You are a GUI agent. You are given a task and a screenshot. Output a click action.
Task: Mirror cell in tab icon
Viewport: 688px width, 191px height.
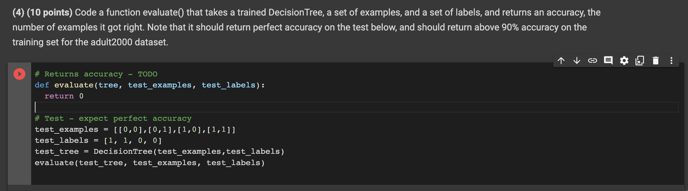tap(640, 61)
